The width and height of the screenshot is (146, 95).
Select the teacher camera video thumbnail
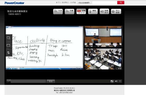coord(103,37)
